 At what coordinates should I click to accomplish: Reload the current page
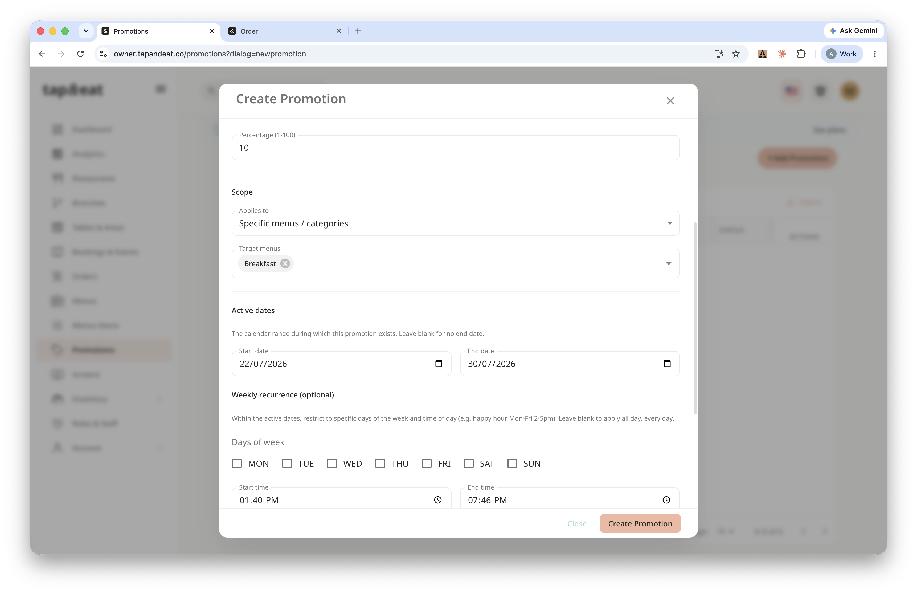click(x=80, y=54)
